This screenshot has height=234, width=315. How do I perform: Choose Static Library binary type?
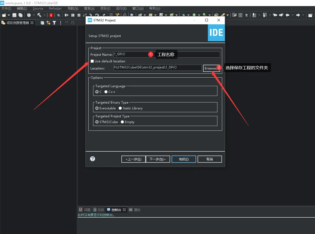click(x=120, y=108)
